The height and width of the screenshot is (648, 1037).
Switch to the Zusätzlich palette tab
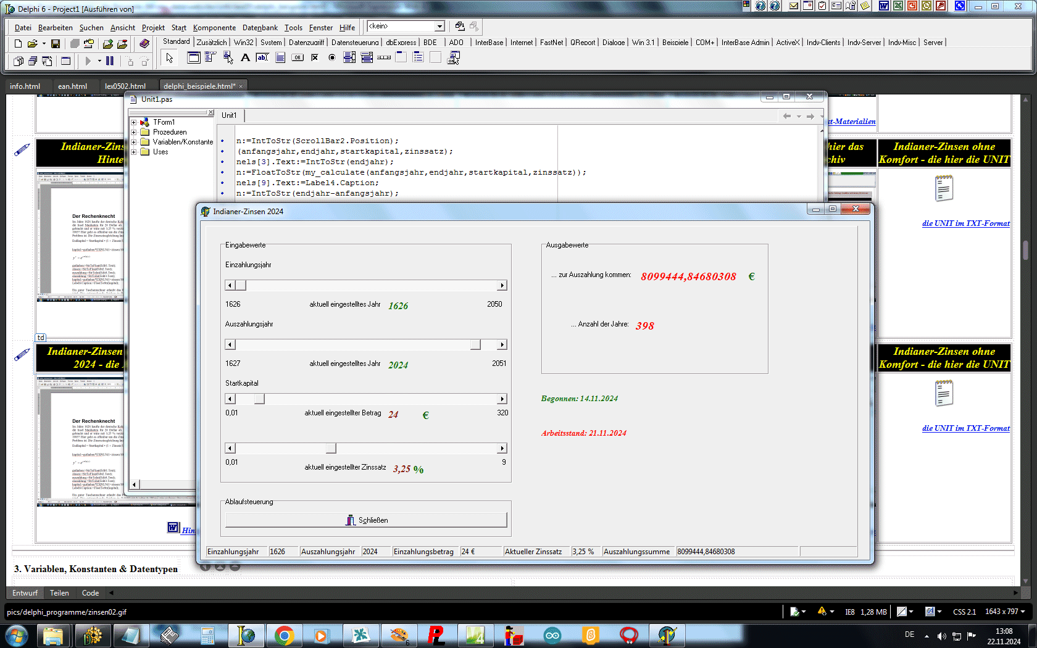click(x=212, y=43)
